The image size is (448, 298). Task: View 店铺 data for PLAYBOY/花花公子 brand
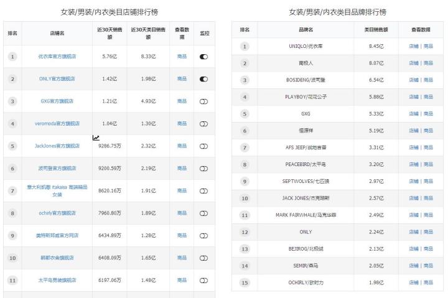tap(414, 97)
